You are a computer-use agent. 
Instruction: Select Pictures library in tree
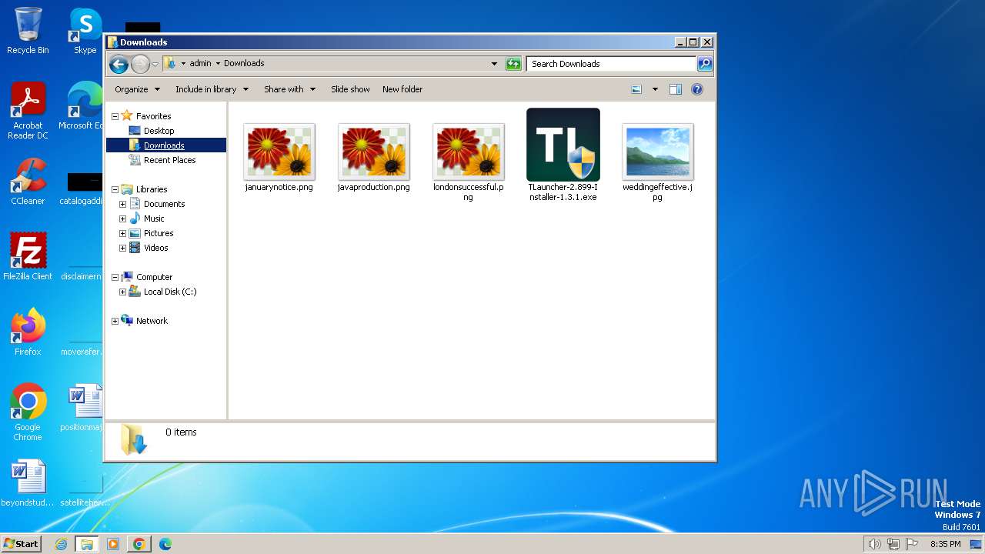158,233
